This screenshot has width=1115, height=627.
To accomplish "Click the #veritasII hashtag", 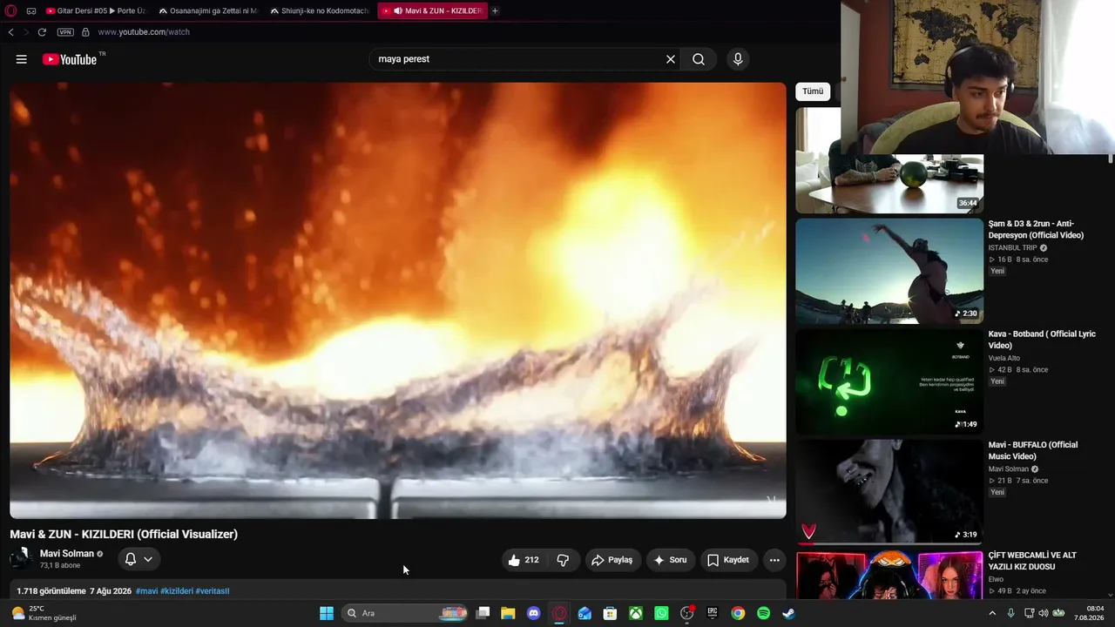I will [213, 591].
